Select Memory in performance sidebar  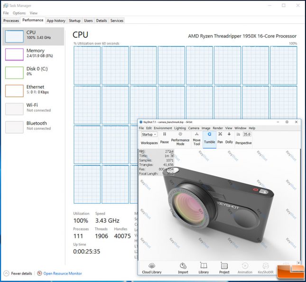point(33,55)
